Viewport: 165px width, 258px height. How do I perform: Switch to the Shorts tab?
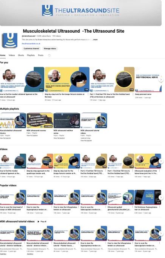pos(21,55)
